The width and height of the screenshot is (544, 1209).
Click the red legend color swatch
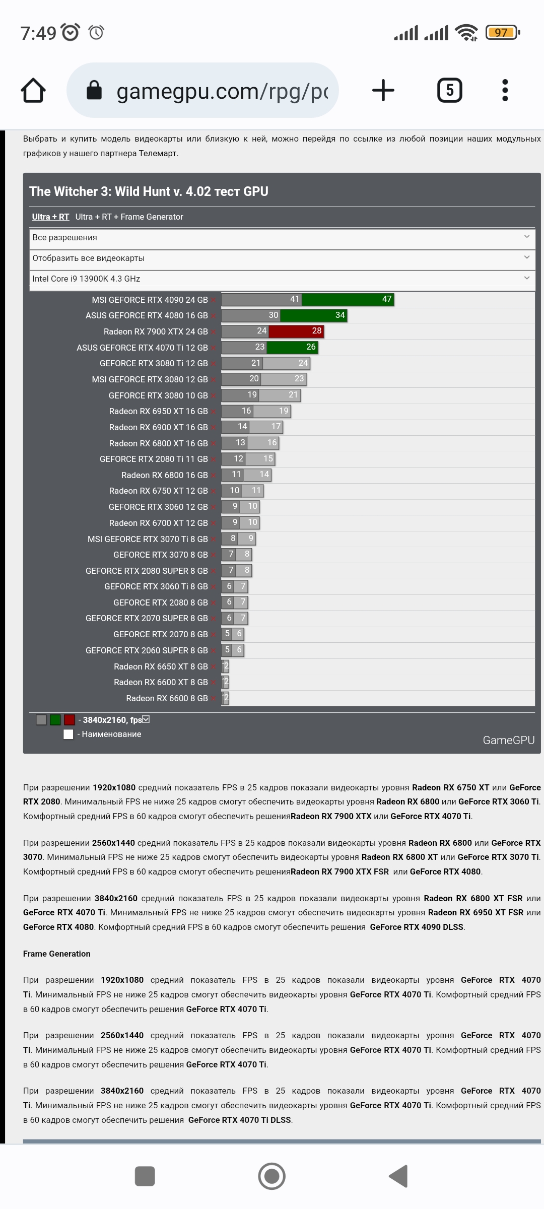click(x=70, y=720)
